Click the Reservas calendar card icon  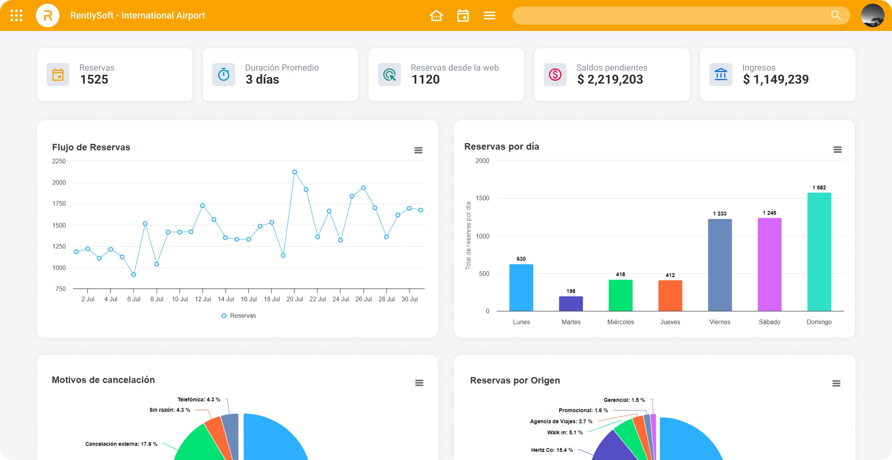(58, 74)
